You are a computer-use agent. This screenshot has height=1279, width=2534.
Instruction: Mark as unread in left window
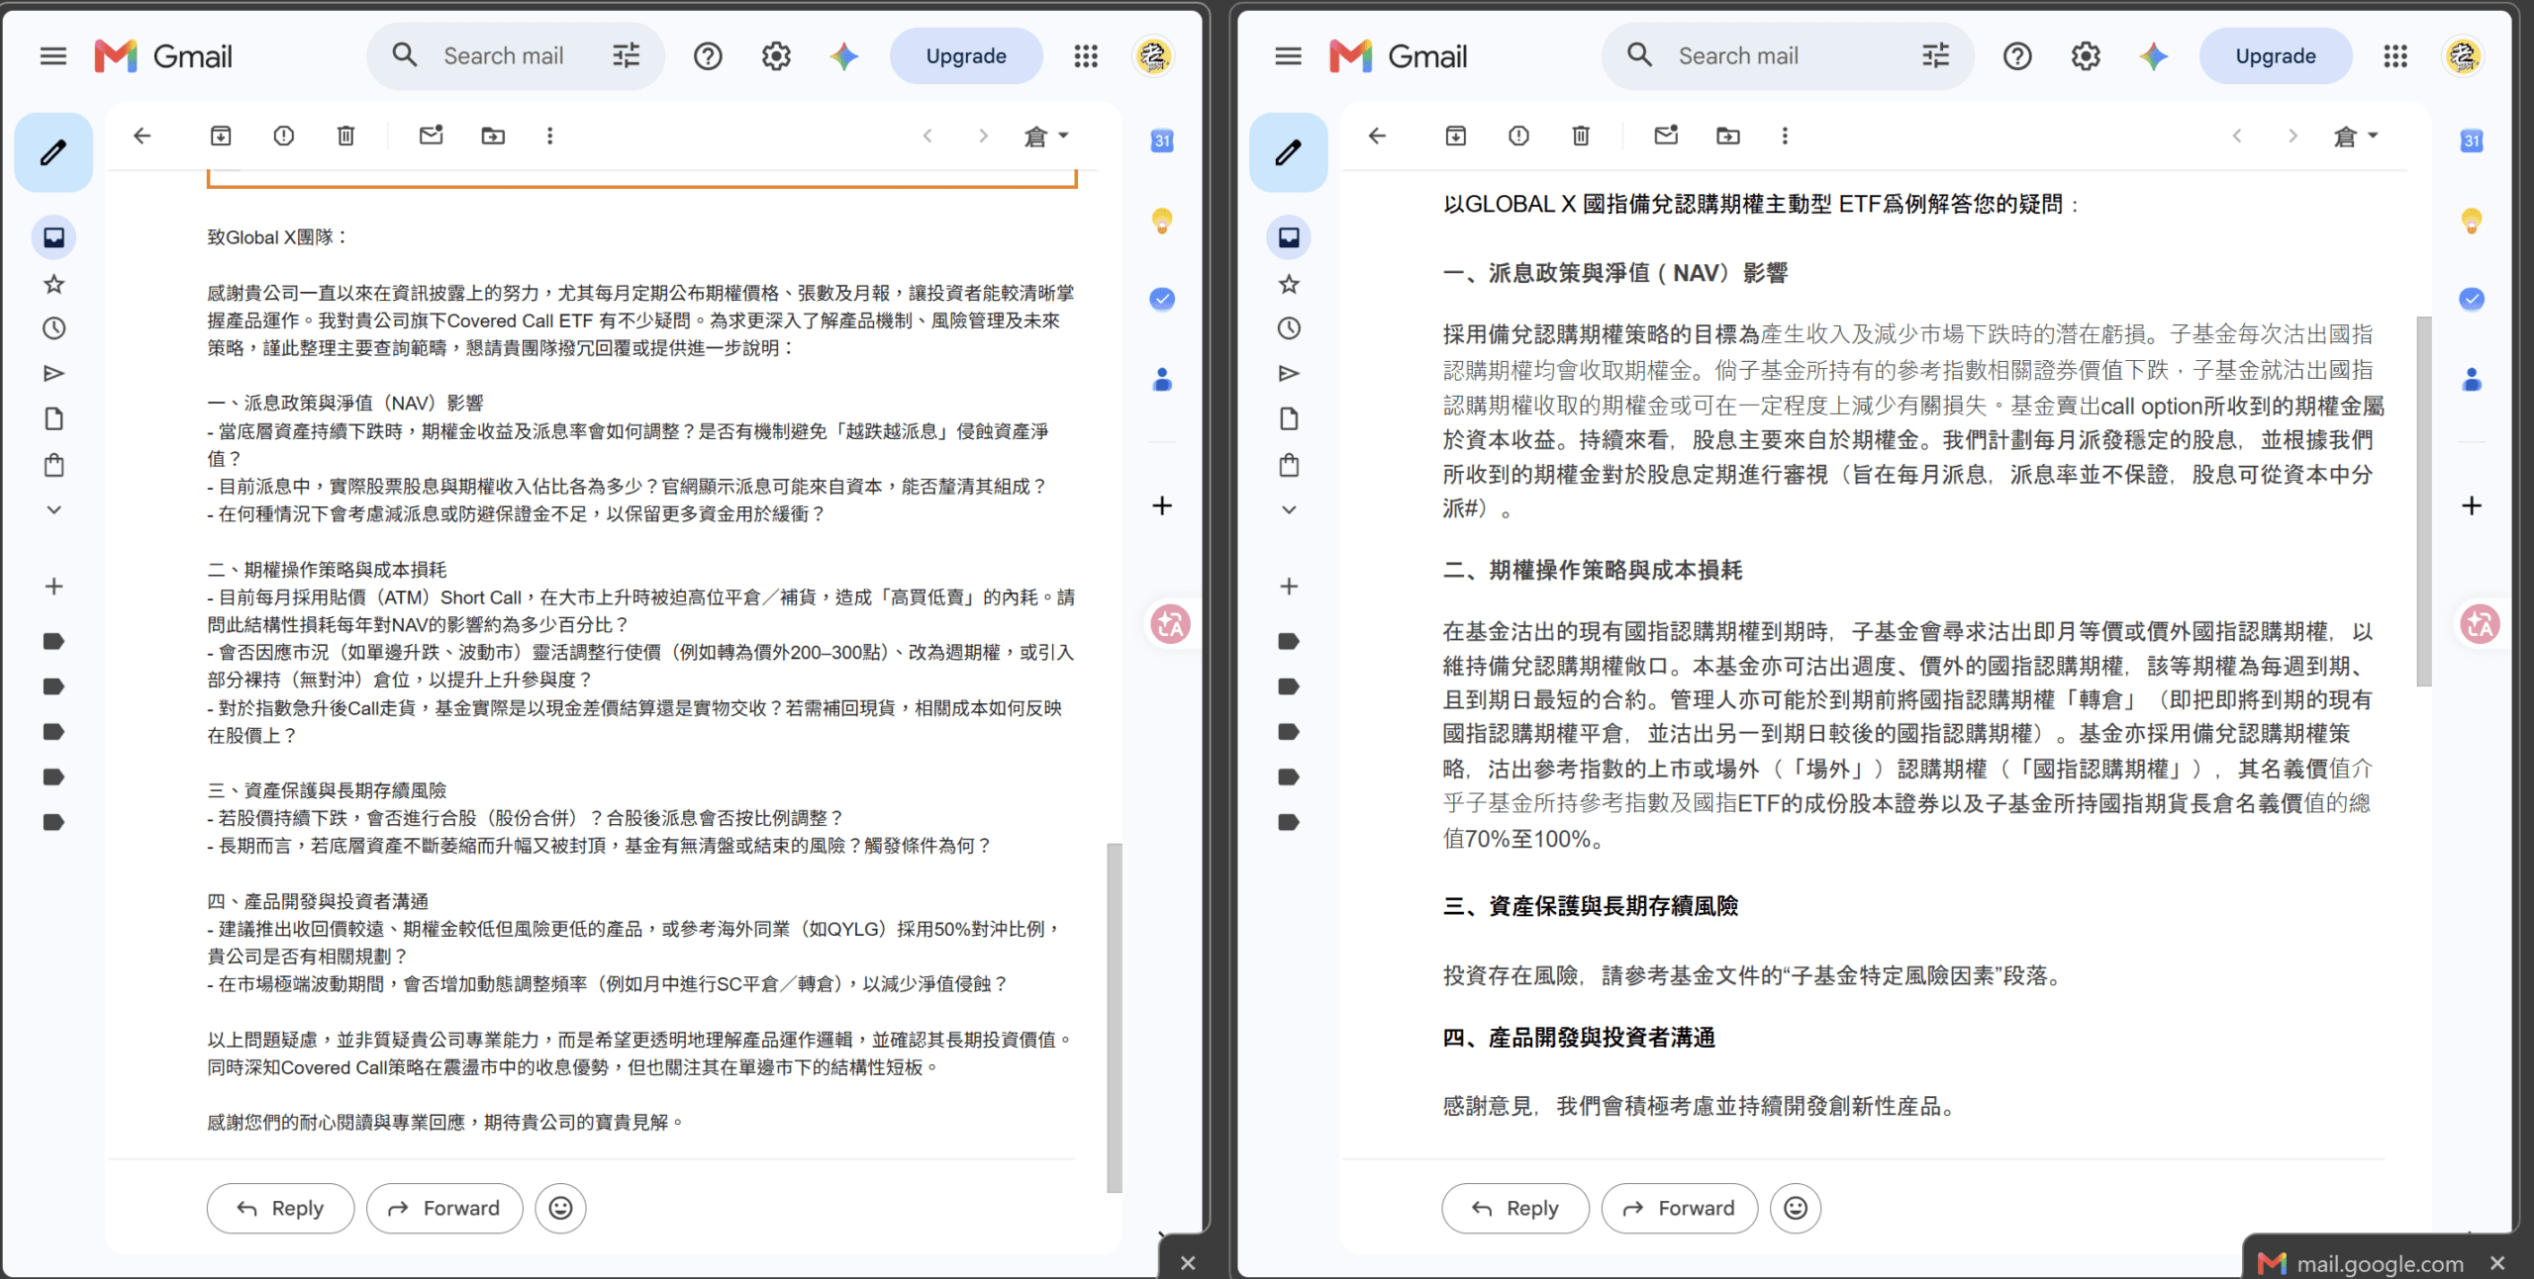click(431, 136)
